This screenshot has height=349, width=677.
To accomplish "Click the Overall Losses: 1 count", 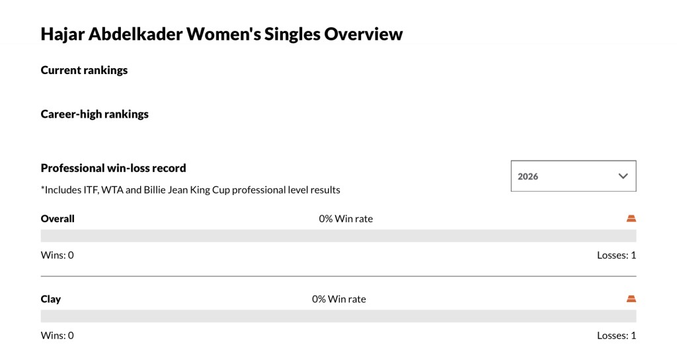I will point(616,255).
